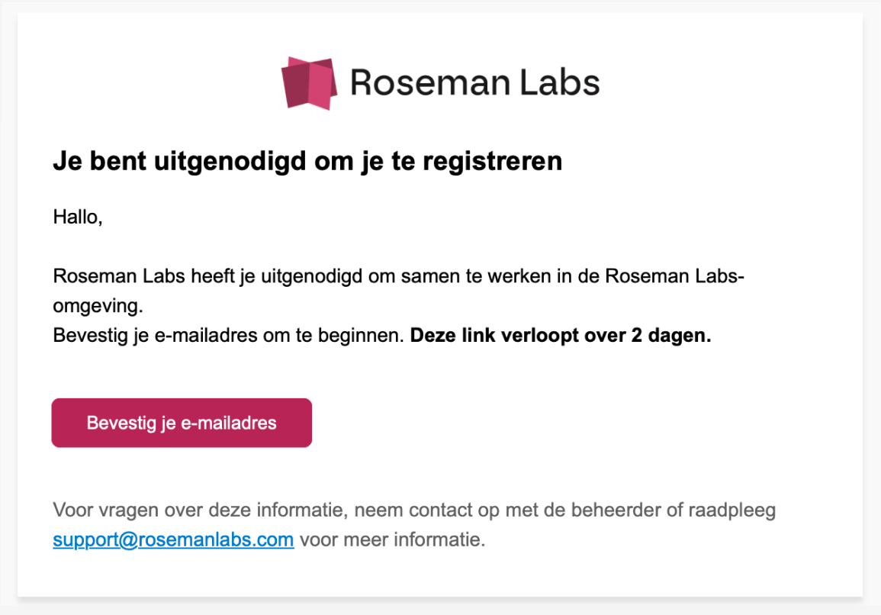Click the footer line "Voor vragen over deze informatie"
This screenshot has width=881, height=615.
click(414, 510)
